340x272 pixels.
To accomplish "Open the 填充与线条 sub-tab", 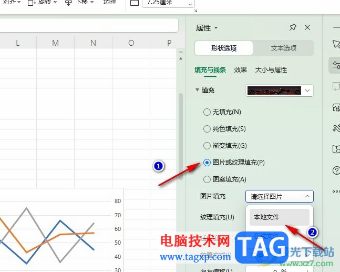I will 210,70.
